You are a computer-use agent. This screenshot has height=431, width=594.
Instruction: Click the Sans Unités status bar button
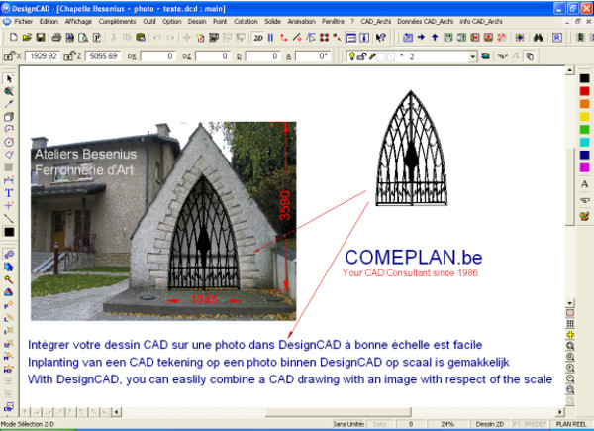(x=348, y=424)
